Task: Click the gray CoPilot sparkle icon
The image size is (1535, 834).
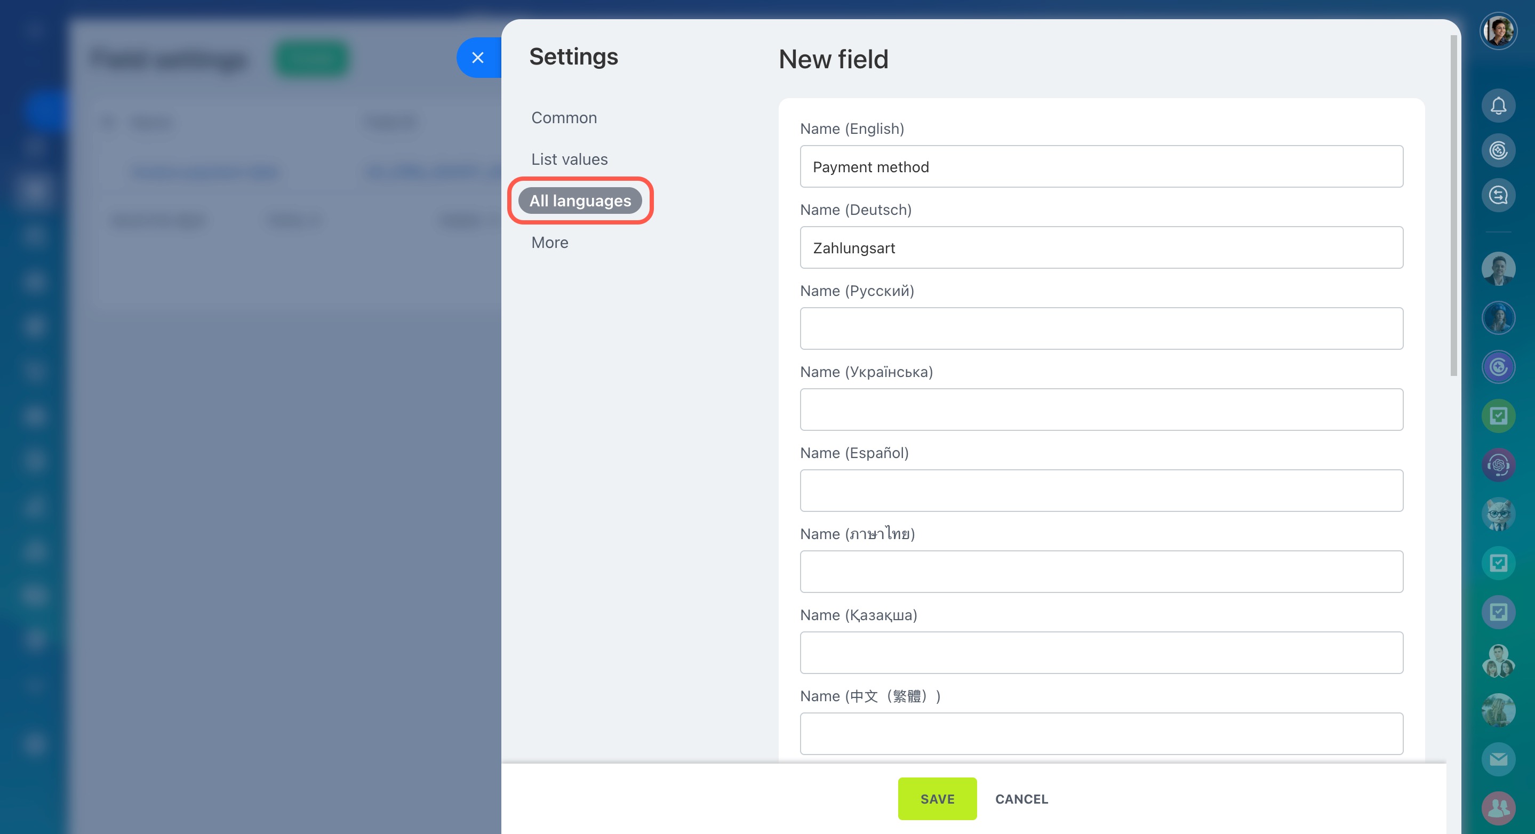Action: [x=1498, y=150]
